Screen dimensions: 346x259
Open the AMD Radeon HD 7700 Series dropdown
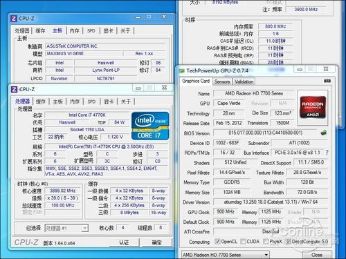[226, 255]
